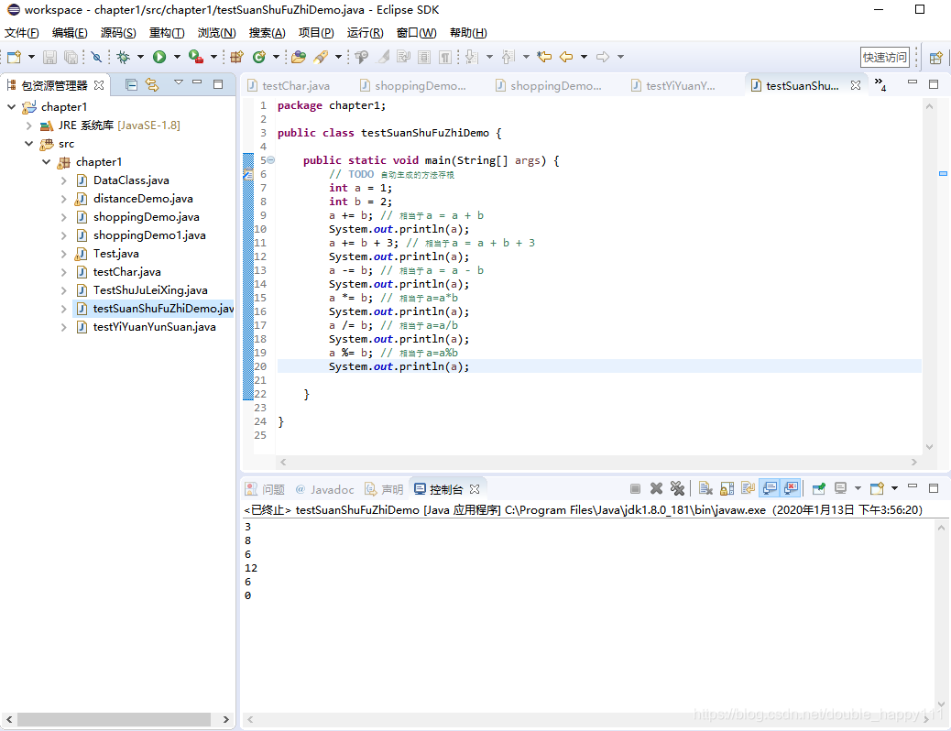Toggle Scroll Lock in console toolbar

727,488
